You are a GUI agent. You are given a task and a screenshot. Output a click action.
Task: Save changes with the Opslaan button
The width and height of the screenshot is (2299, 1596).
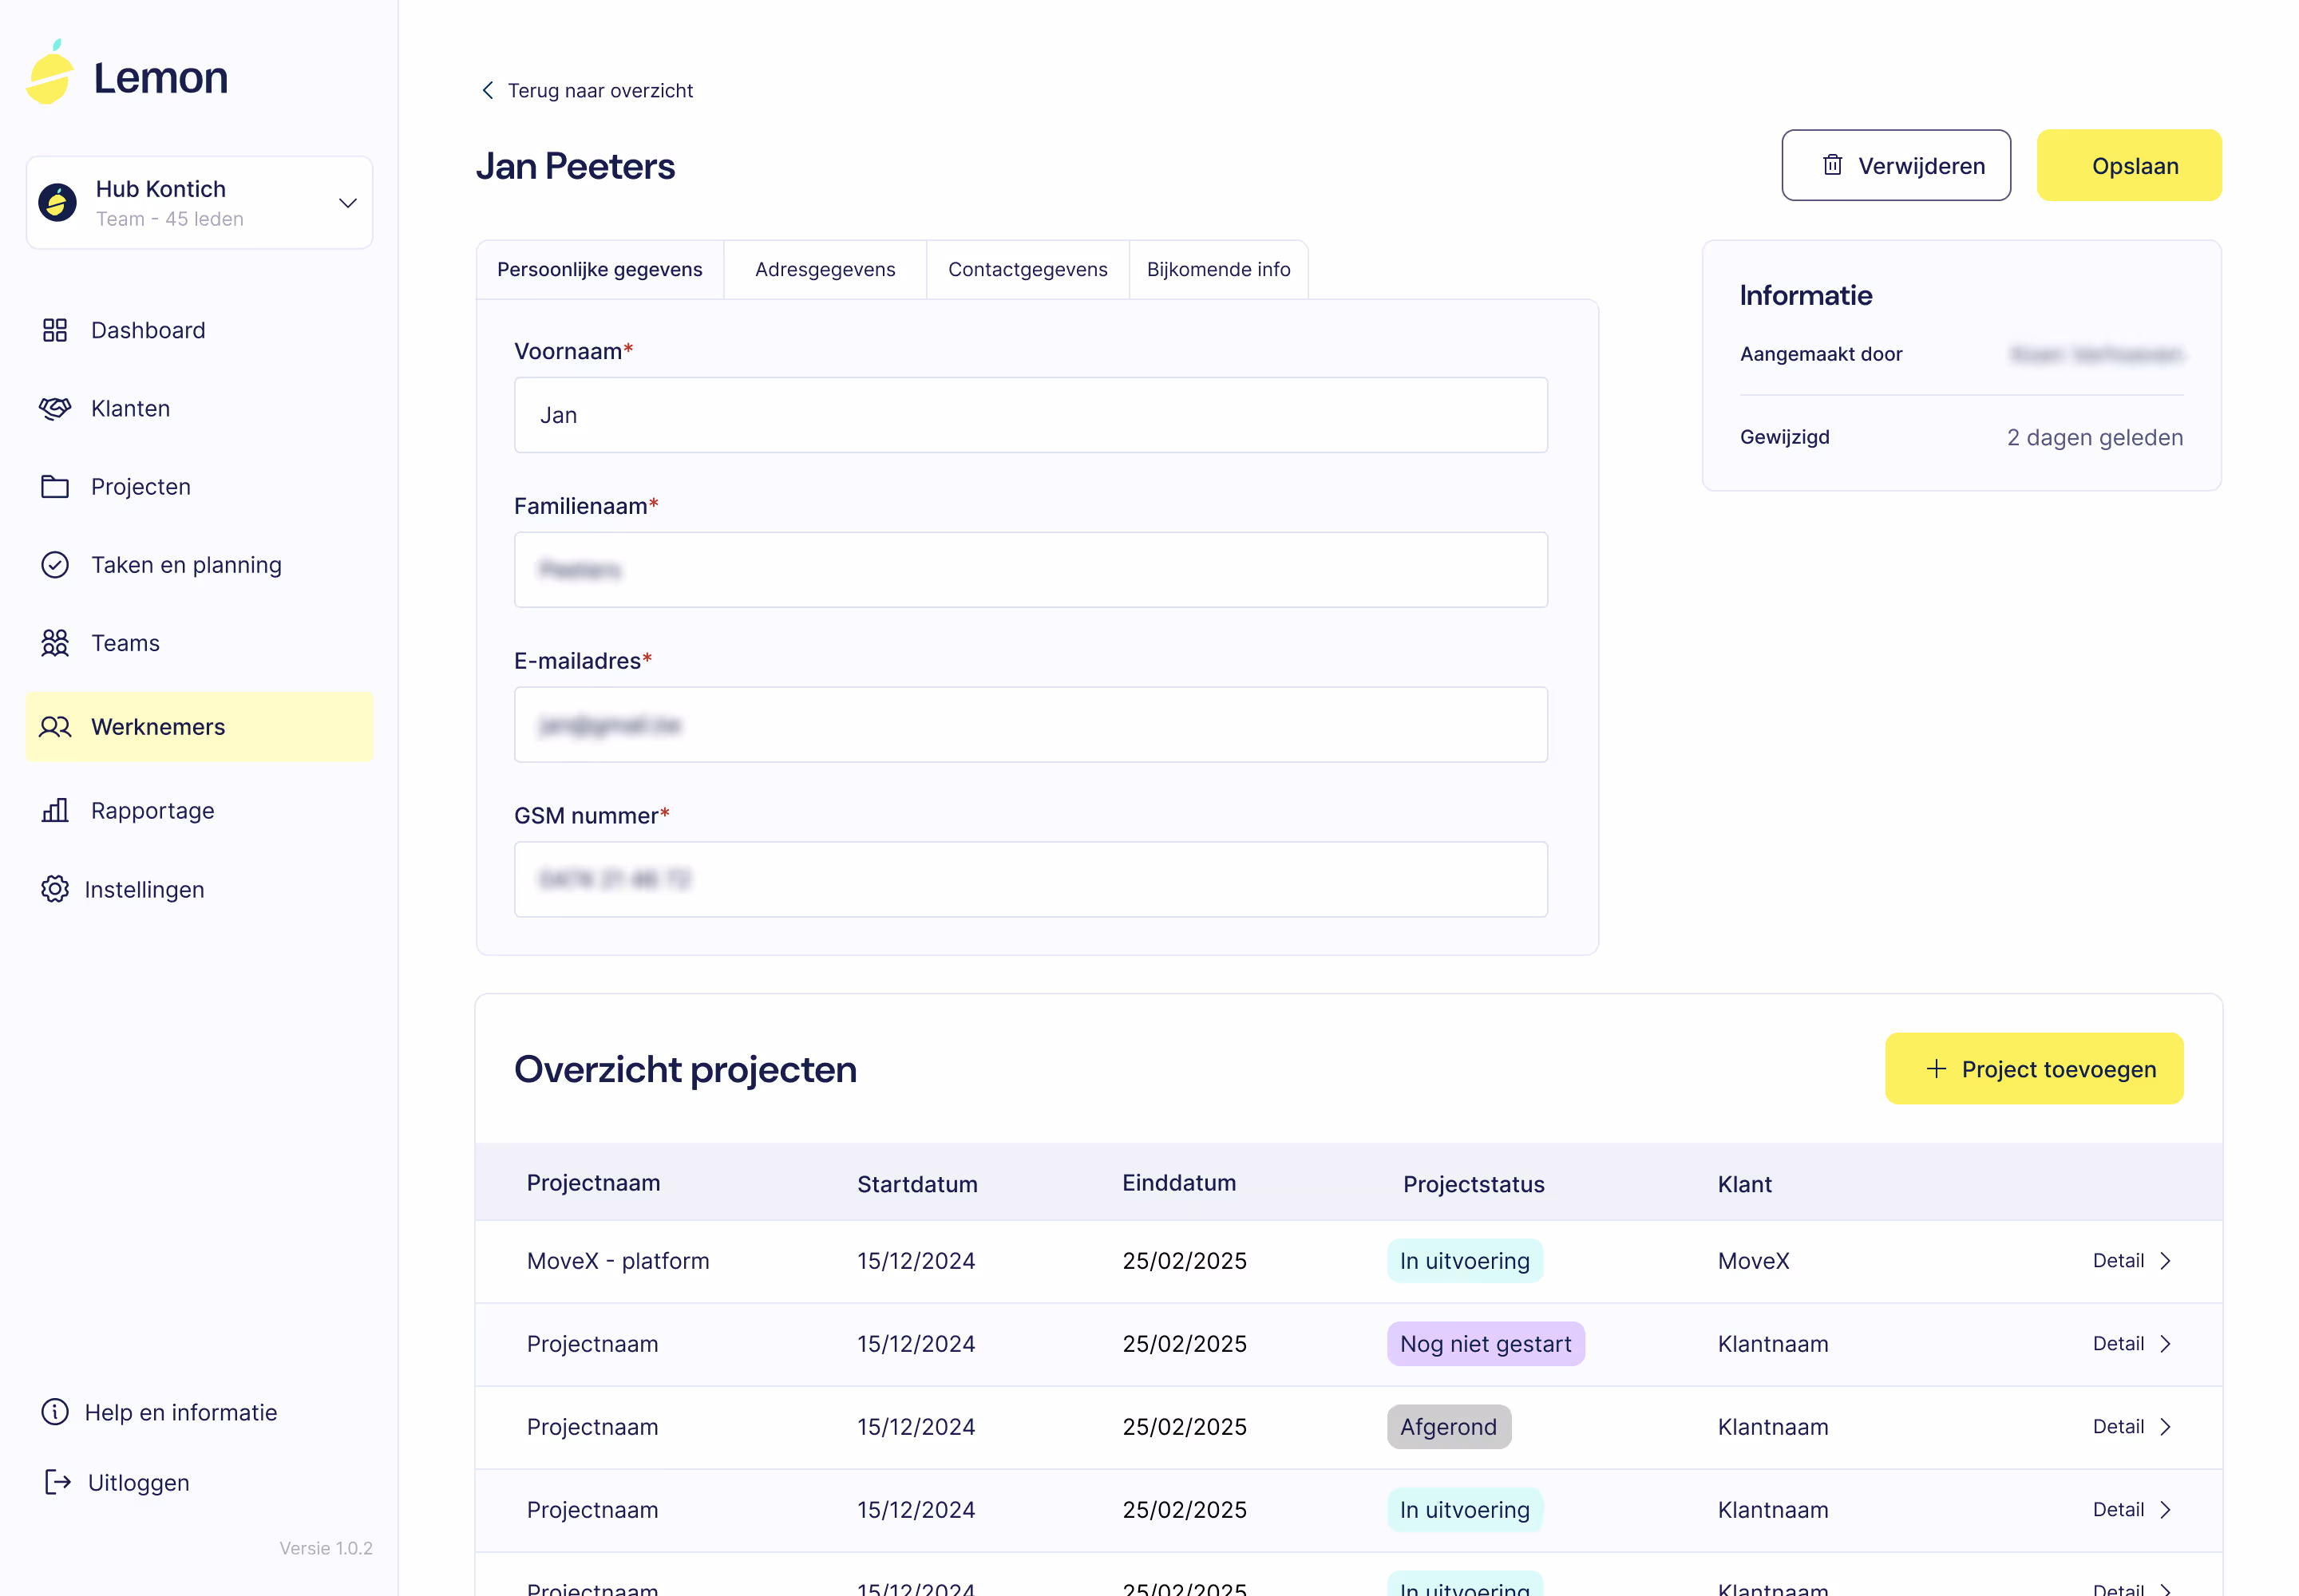click(2128, 165)
